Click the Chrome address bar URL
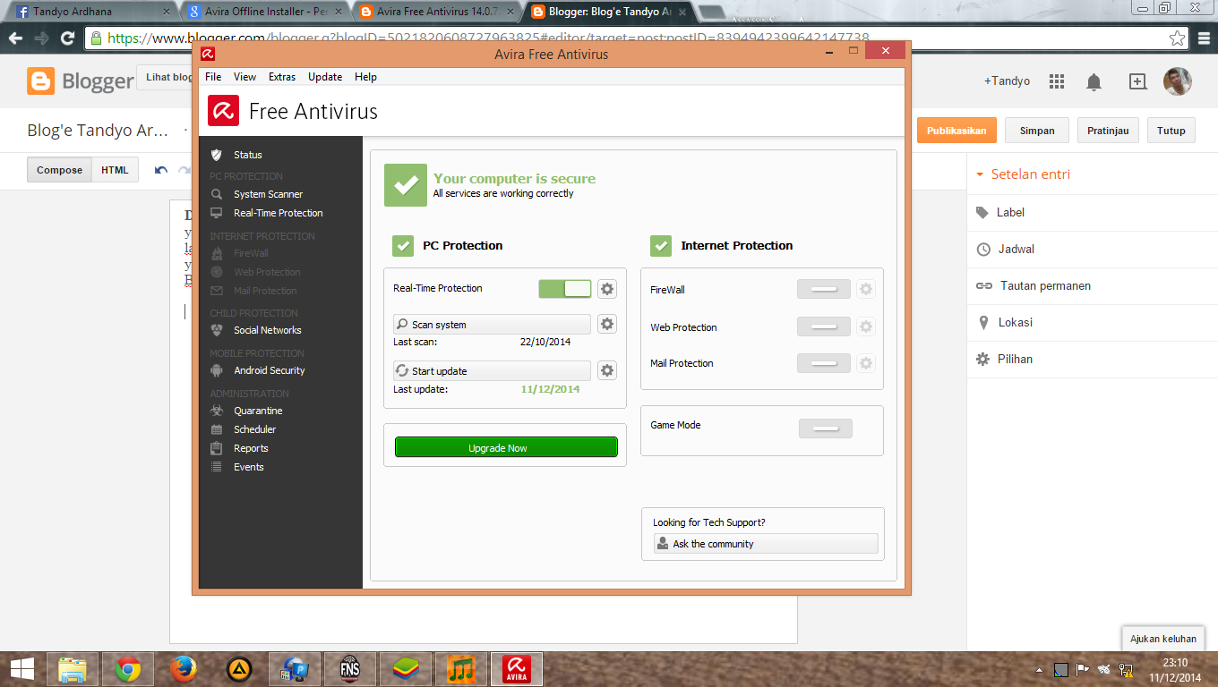This screenshot has width=1218, height=687. click(488, 38)
